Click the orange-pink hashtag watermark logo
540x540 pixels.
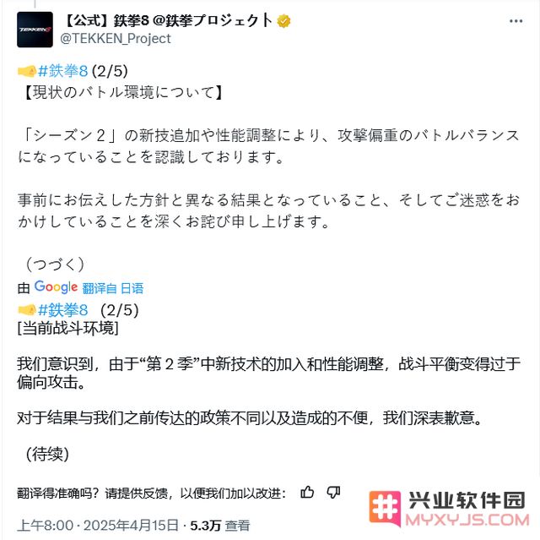385,508
